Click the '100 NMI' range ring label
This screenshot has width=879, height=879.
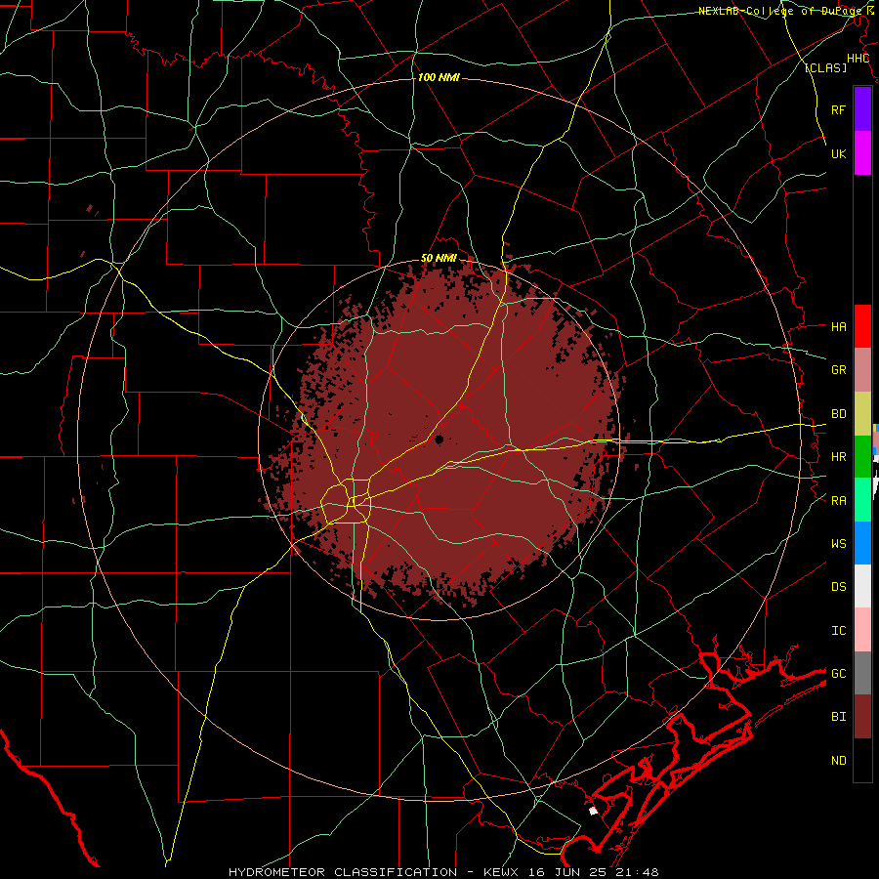(x=439, y=77)
